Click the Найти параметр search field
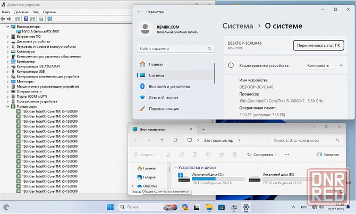This screenshot has height=214, width=356. (175, 48)
